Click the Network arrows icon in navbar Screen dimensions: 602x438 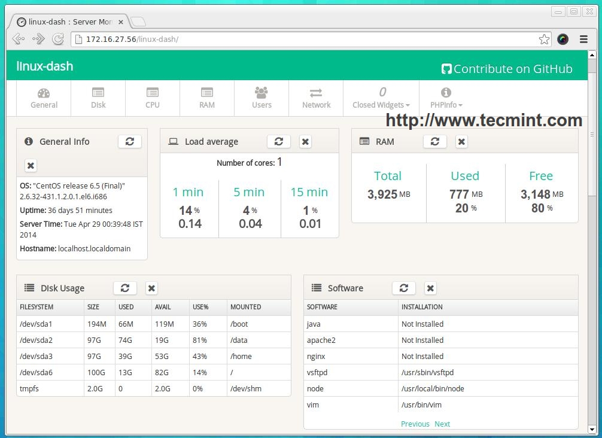(316, 94)
